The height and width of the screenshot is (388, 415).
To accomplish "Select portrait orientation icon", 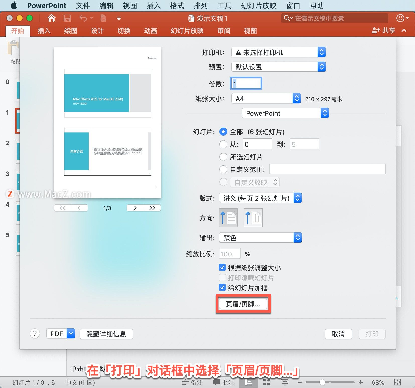I will tap(228, 218).
